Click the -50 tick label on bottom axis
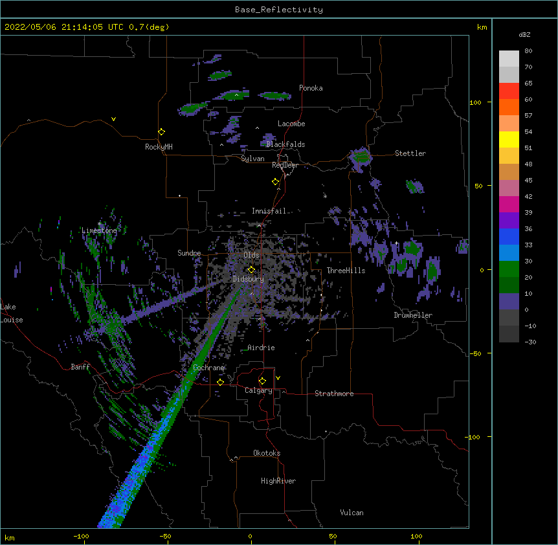Screen dimensions: 558x545 (165, 536)
